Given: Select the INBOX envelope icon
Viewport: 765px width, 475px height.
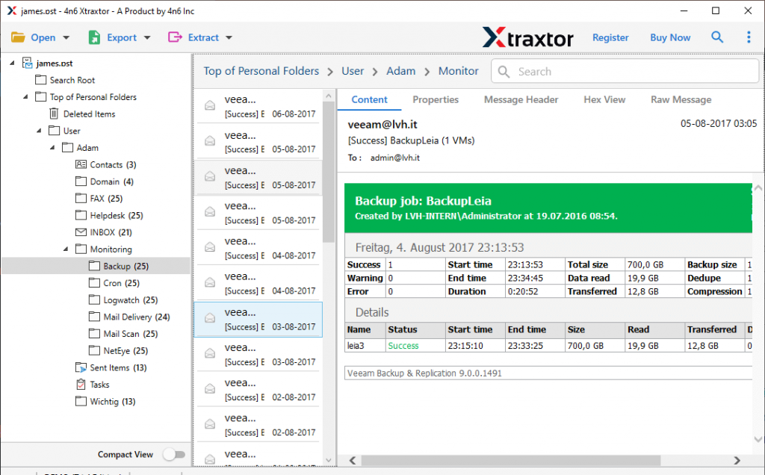Looking at the screenshot, I should pos(81,232).
